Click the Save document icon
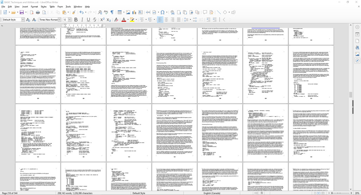The height and width of the screenshot is (195, 361). coord(22,12)
